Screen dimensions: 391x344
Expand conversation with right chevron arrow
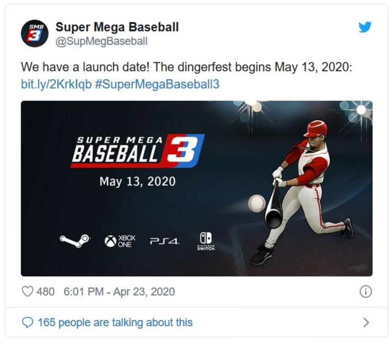(x=366, y=322)
